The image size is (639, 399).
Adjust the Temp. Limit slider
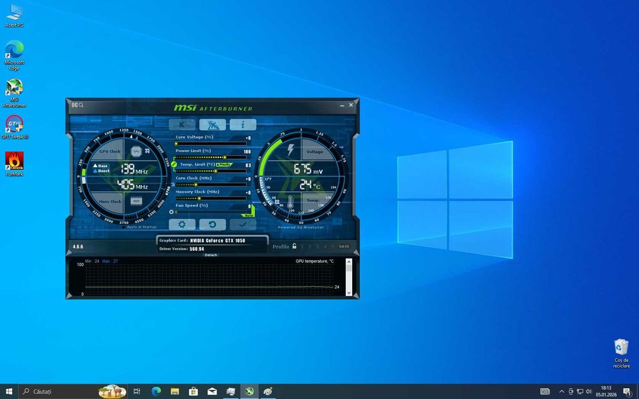coord(211,171)
